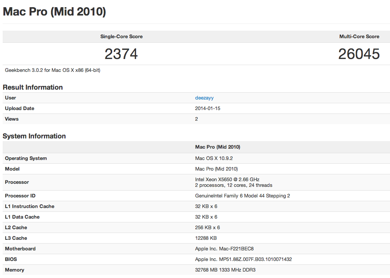
Task: Click the Operating System label
Action: tap(26, 158)
